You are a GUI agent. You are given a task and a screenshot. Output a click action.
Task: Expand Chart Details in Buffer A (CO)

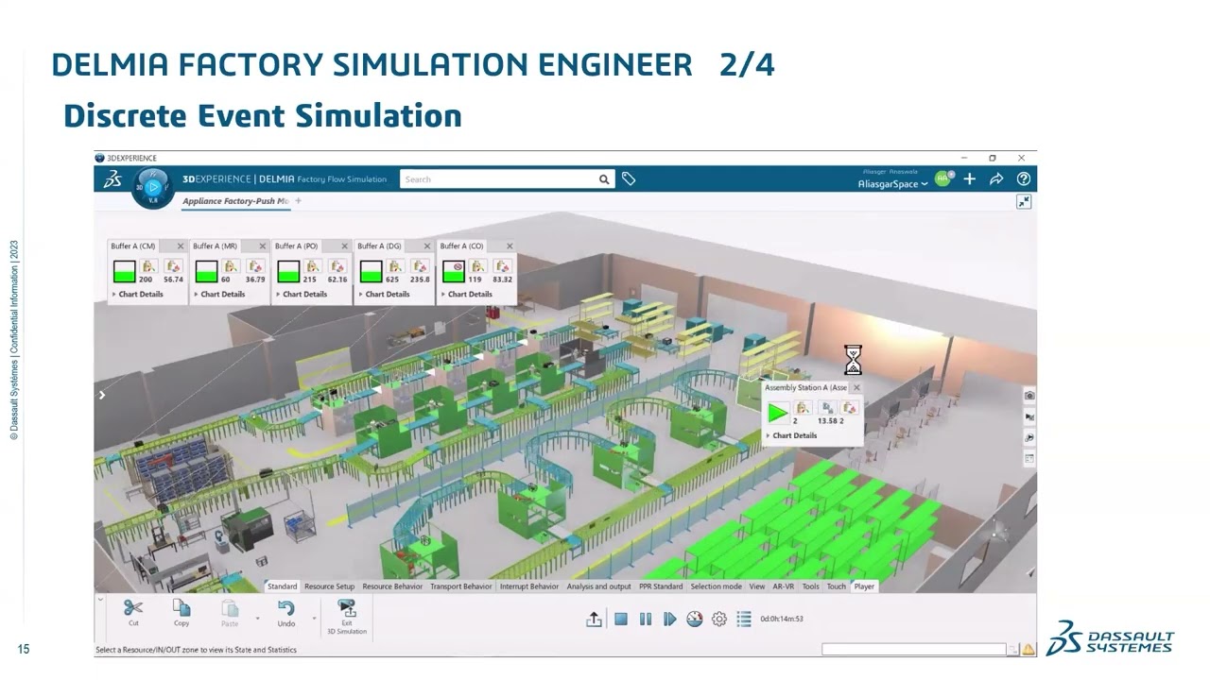click(x=466, y=295)
